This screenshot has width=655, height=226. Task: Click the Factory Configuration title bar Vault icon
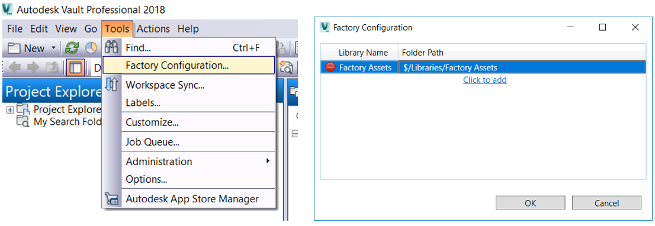point(325,27)
